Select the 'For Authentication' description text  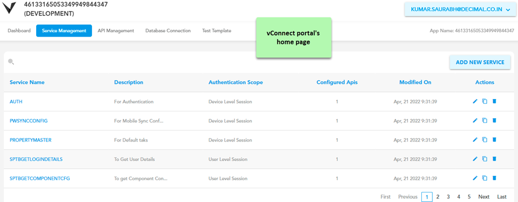pyautogui.click(x=134, y=102)
